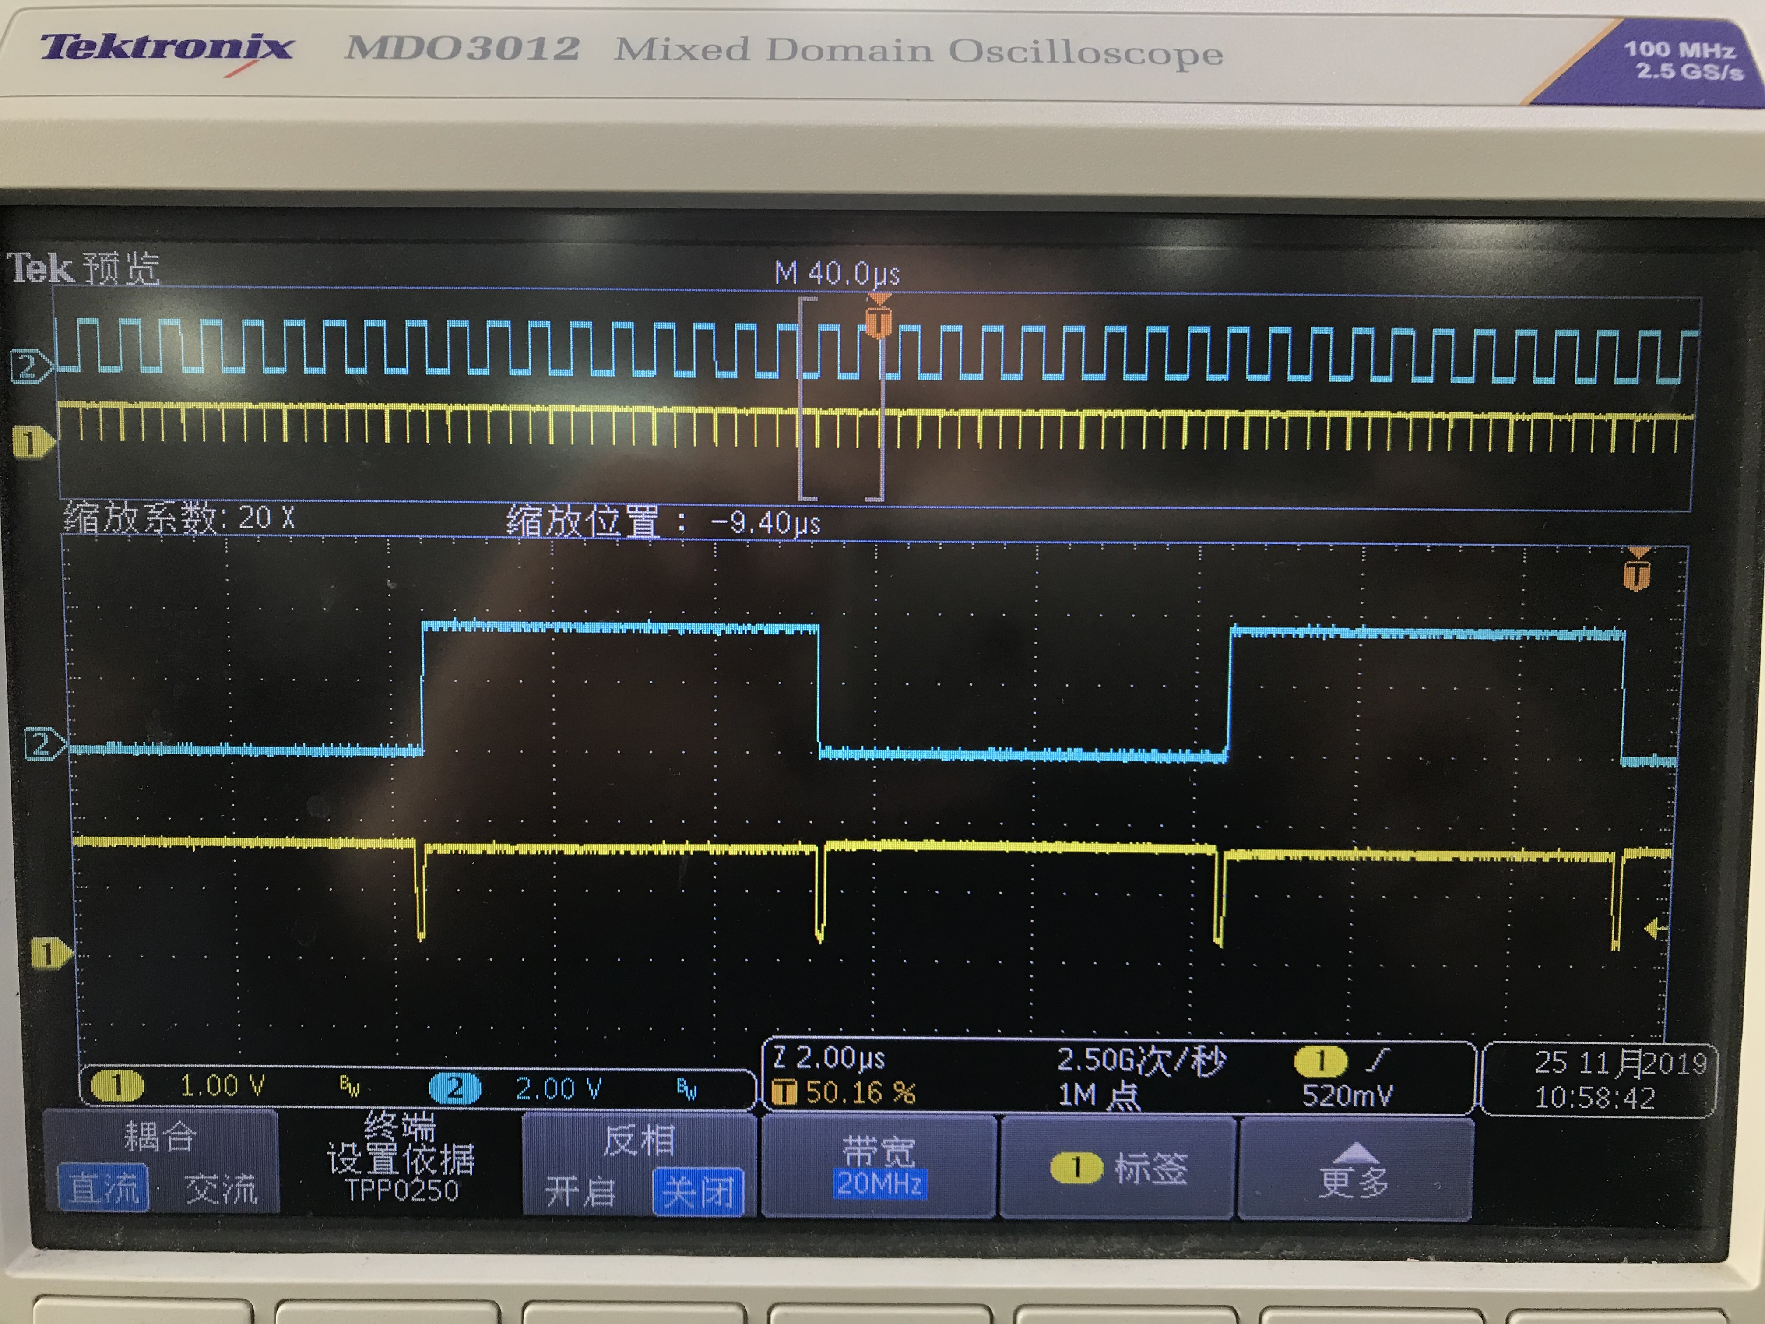This screenshot has height=1324, width=1765.
Task: Select 直流 DC coupling option
Action: tap(104, 1189)
